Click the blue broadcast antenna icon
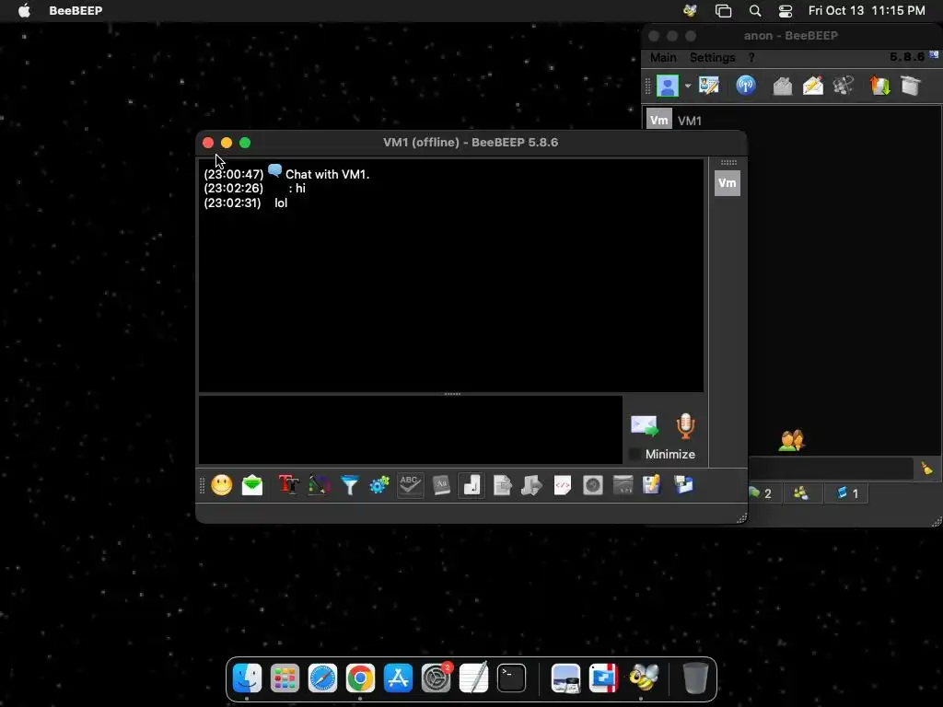943x707 pixels. coord(746,86)
